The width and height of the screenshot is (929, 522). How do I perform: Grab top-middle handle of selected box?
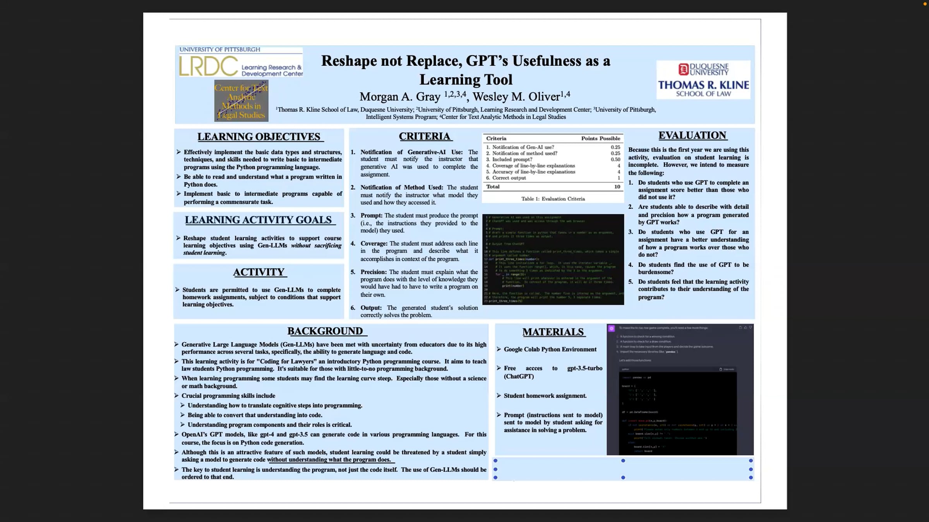click(623, 461)
